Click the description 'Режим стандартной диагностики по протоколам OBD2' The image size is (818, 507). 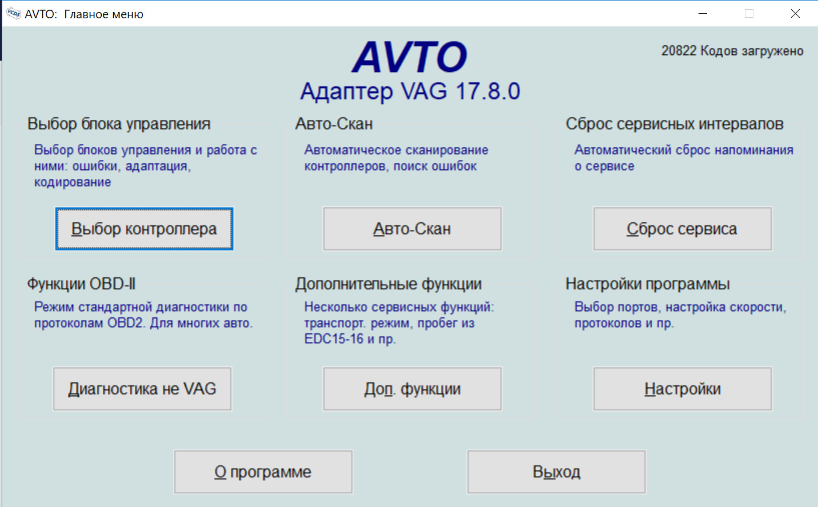pos(143,315)
